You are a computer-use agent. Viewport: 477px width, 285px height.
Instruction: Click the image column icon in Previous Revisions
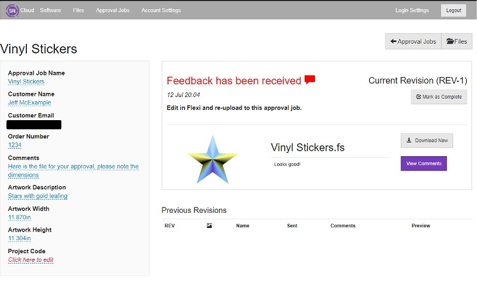[209, 226]
